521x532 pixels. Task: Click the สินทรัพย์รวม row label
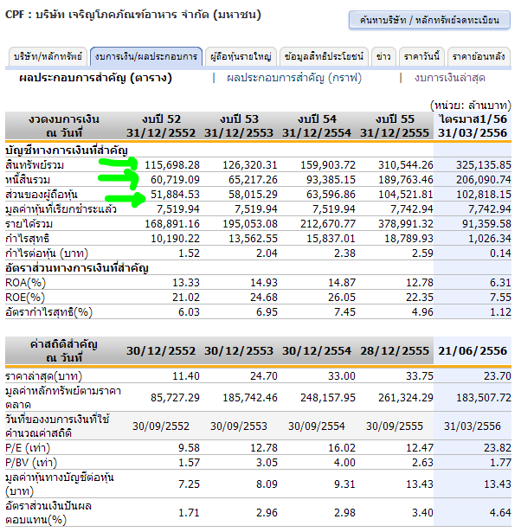point(35,165)
